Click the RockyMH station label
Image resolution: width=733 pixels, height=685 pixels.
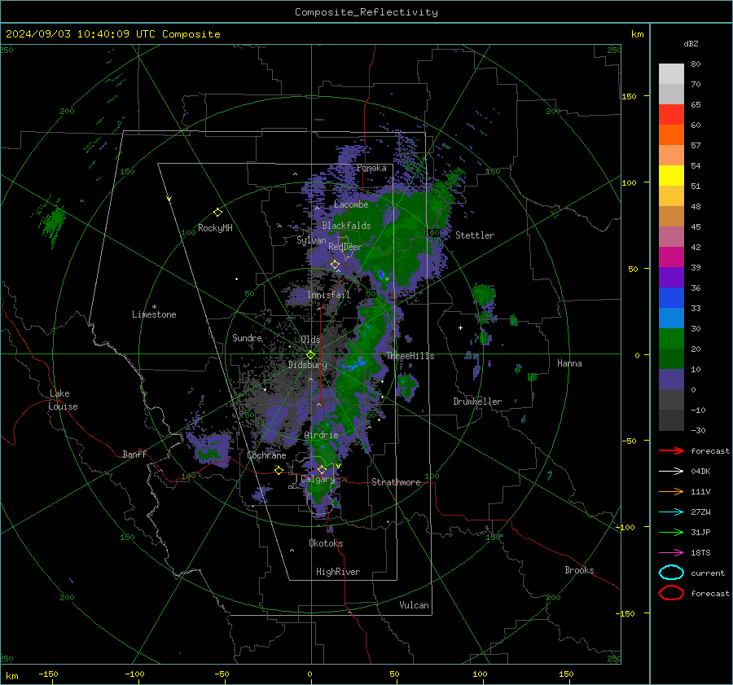click(215, 228)
